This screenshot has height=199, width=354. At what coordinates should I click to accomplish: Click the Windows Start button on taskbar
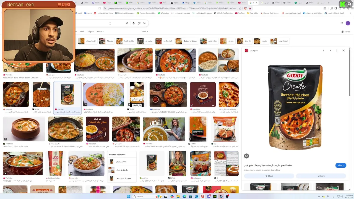pos(129,197)
